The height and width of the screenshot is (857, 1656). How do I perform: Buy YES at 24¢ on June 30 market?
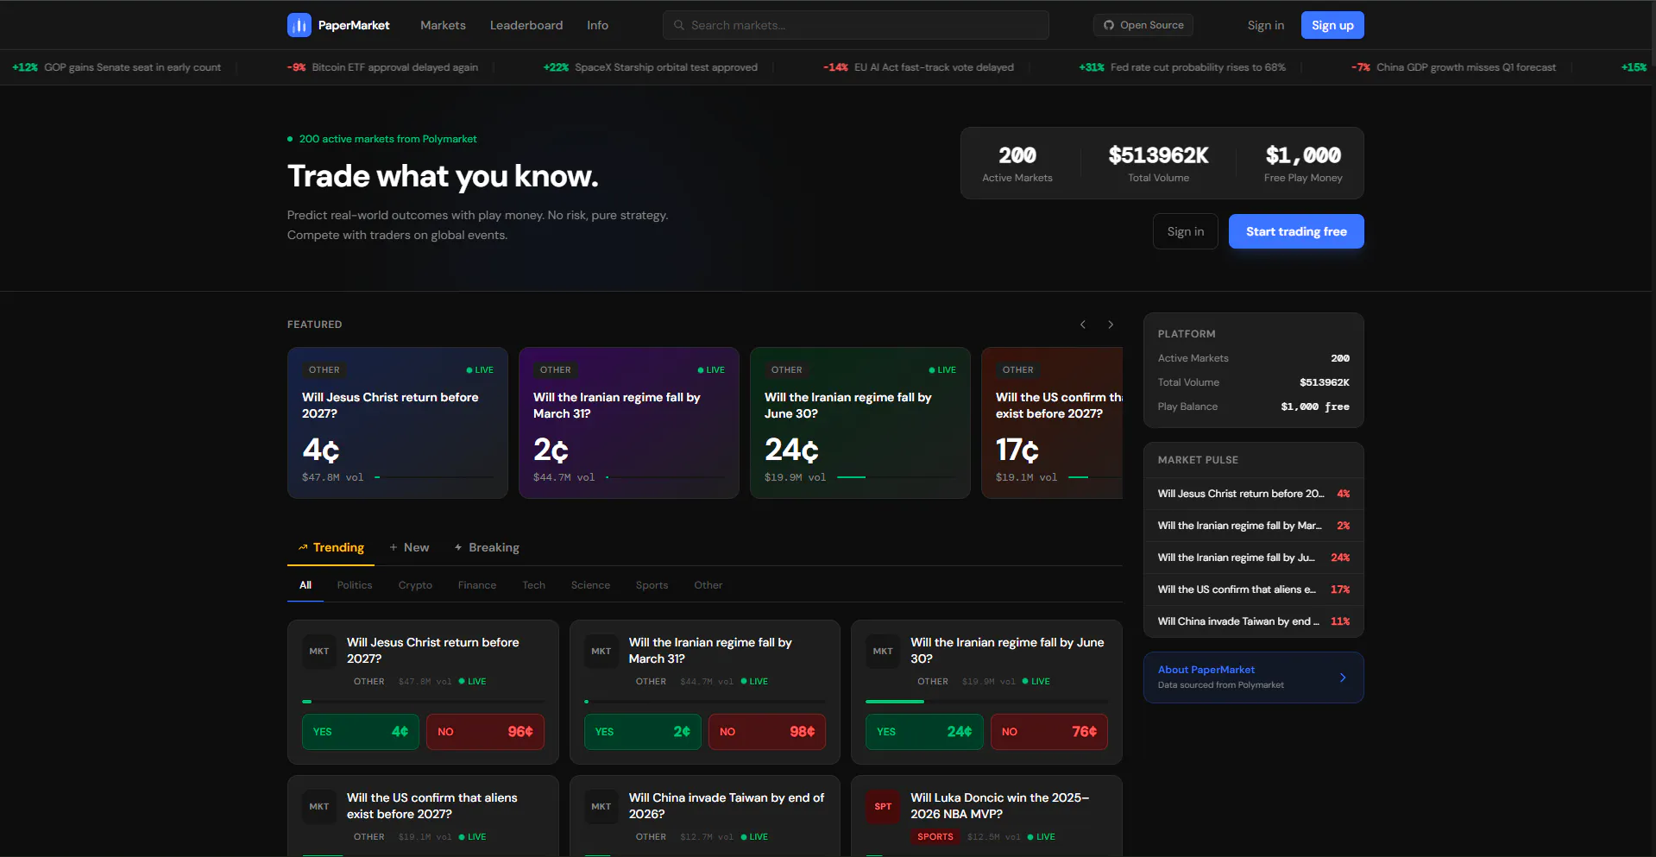(x=924, y=732)
